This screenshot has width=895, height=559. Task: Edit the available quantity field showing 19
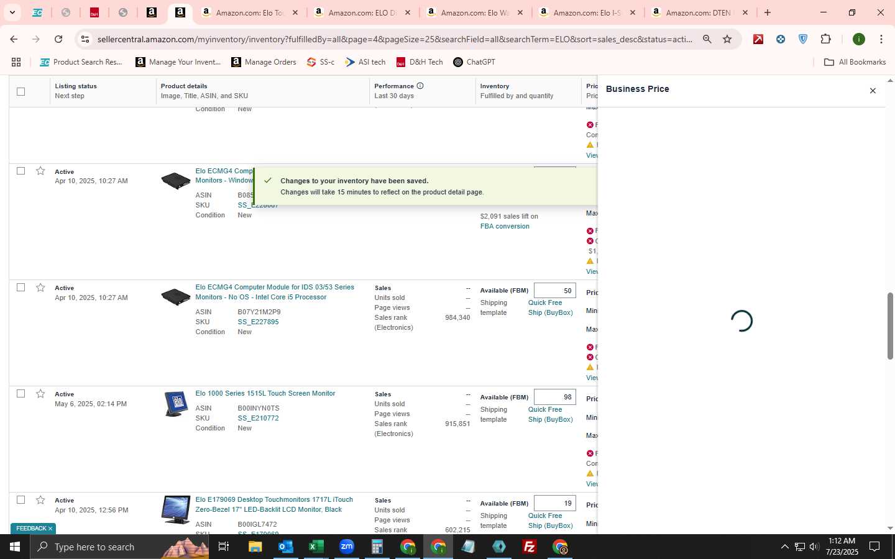pos(555,503)
